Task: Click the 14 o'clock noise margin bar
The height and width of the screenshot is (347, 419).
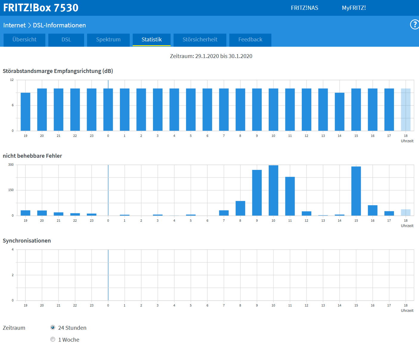Action: (339, 112)
